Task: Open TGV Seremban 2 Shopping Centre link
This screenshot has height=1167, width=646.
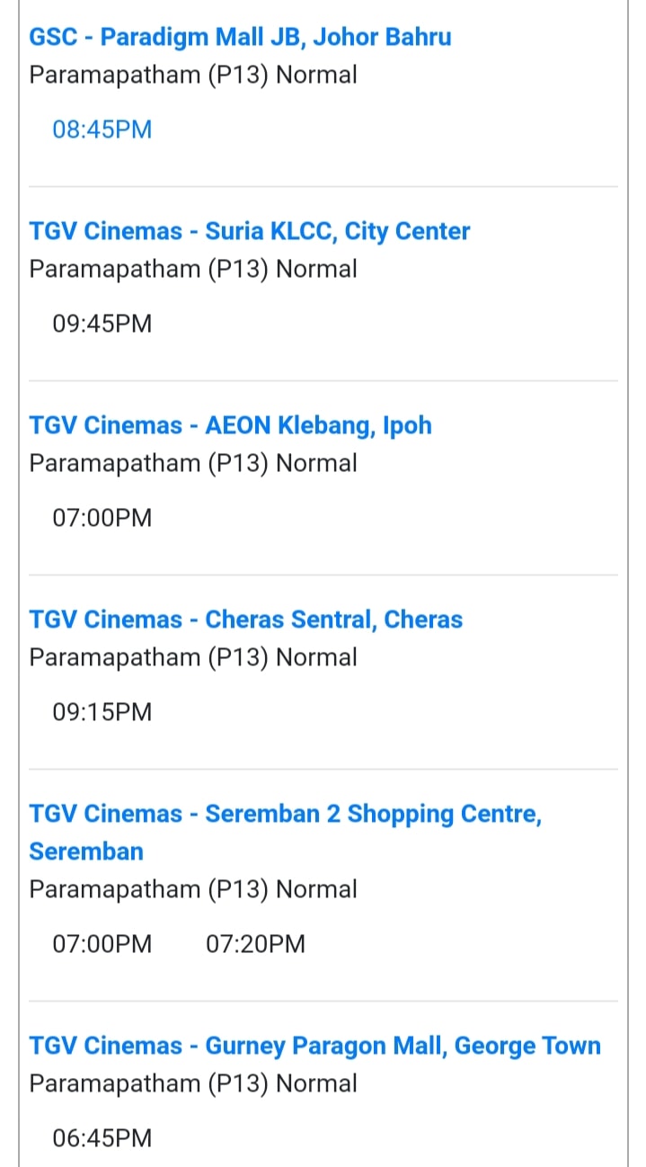Action: point(286,832)
